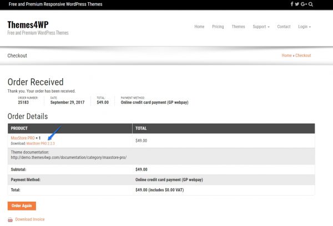The width and height of the screenshot is (333, 226).
Task: Select the date September 29, 2017
Action: [x=67, y=102]
